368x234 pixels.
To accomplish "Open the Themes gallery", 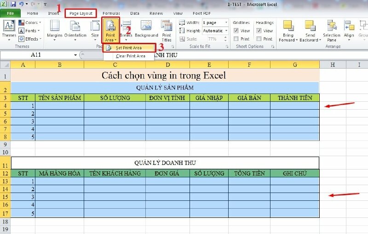I will 9,30.
